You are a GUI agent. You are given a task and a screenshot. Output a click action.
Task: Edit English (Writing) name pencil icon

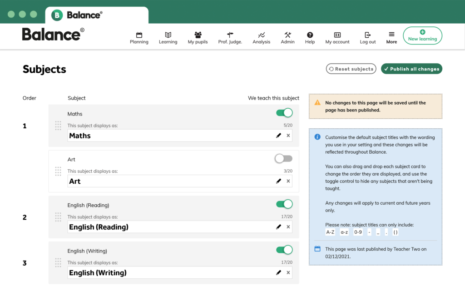click(x=278, y=273)
